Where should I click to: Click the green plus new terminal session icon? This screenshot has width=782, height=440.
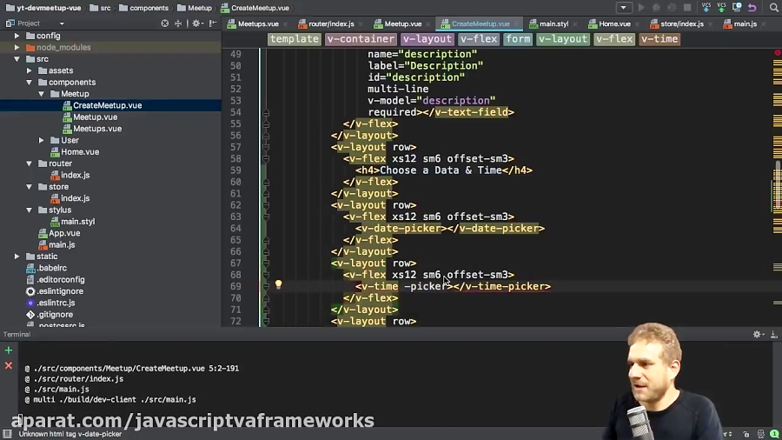coord(9,350)
